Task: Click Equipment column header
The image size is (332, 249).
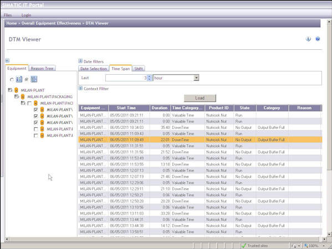Action: pyautogui.click(x=93, y=108)
